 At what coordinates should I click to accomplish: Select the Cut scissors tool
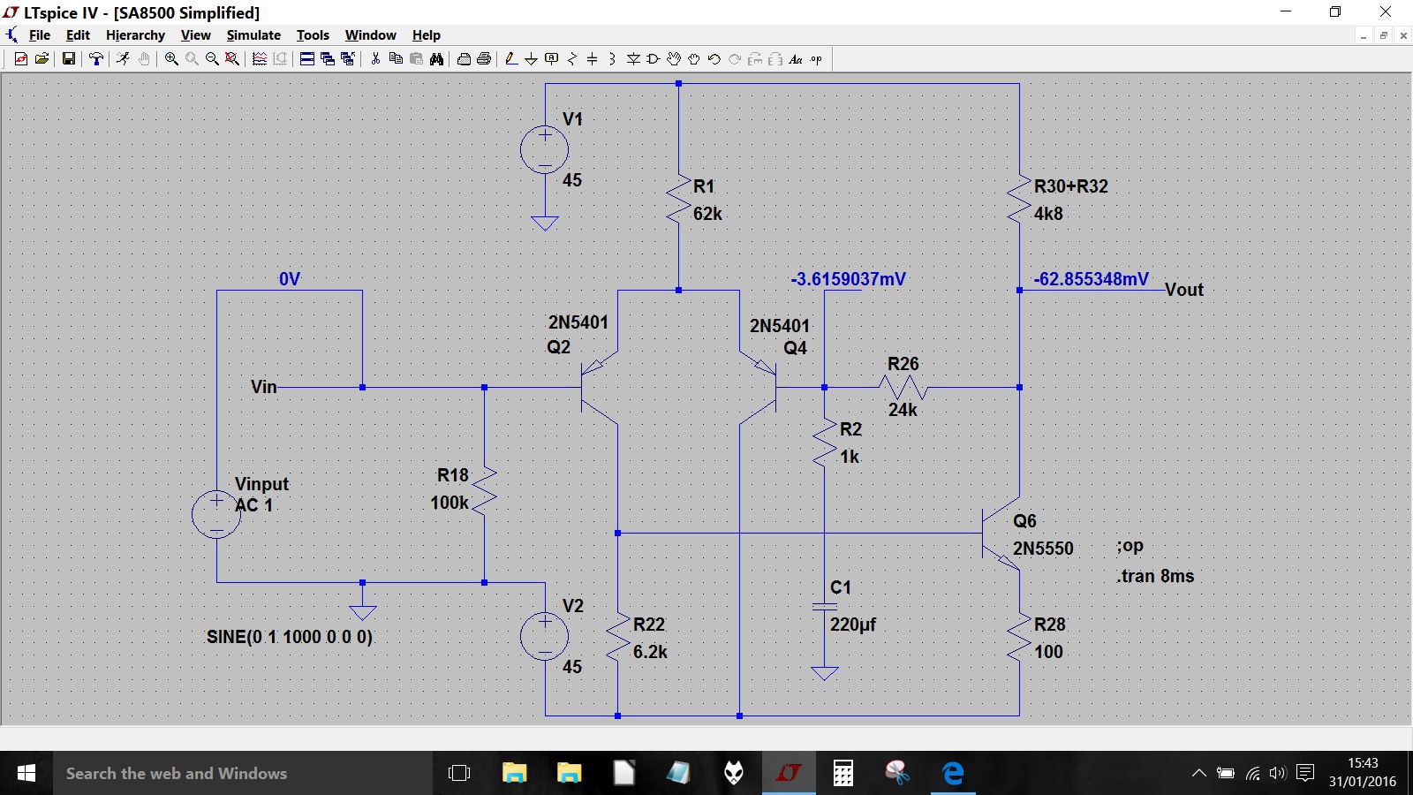click(375, 59)
